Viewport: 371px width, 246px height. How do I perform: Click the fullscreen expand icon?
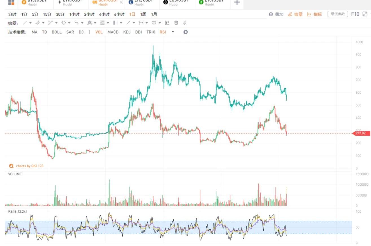[x=365, y=14]
